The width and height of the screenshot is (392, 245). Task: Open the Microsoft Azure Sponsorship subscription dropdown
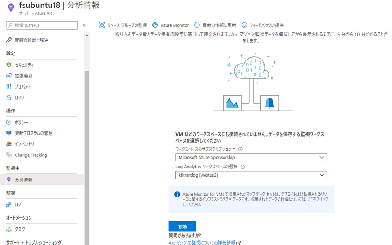[x=251, y=157]
